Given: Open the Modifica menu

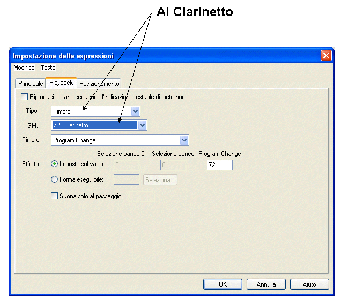Looking at the screenshot, I should 24,68.
